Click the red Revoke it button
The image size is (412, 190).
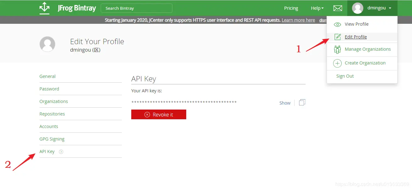point(159,115)
